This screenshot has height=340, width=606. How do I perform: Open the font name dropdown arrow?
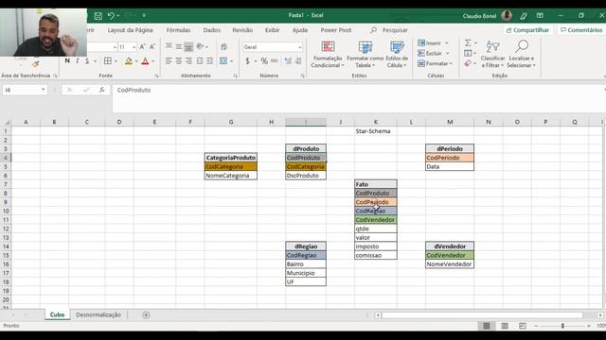tap(115, 47)
